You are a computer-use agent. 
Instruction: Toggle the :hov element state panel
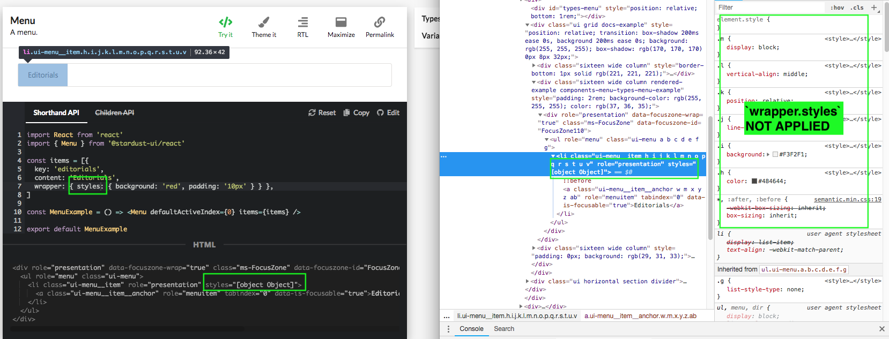pos(837,7)
